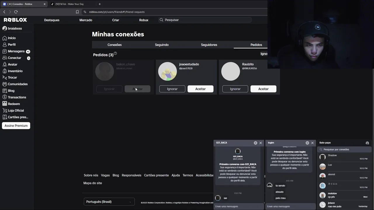Open Criar in top navigation

(x=116, y=20)
